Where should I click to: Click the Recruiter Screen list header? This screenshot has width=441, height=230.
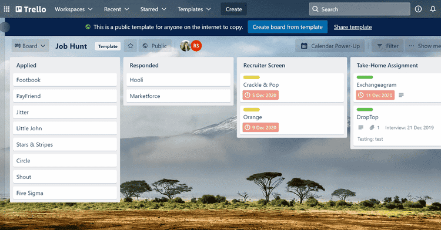point(264,65)
